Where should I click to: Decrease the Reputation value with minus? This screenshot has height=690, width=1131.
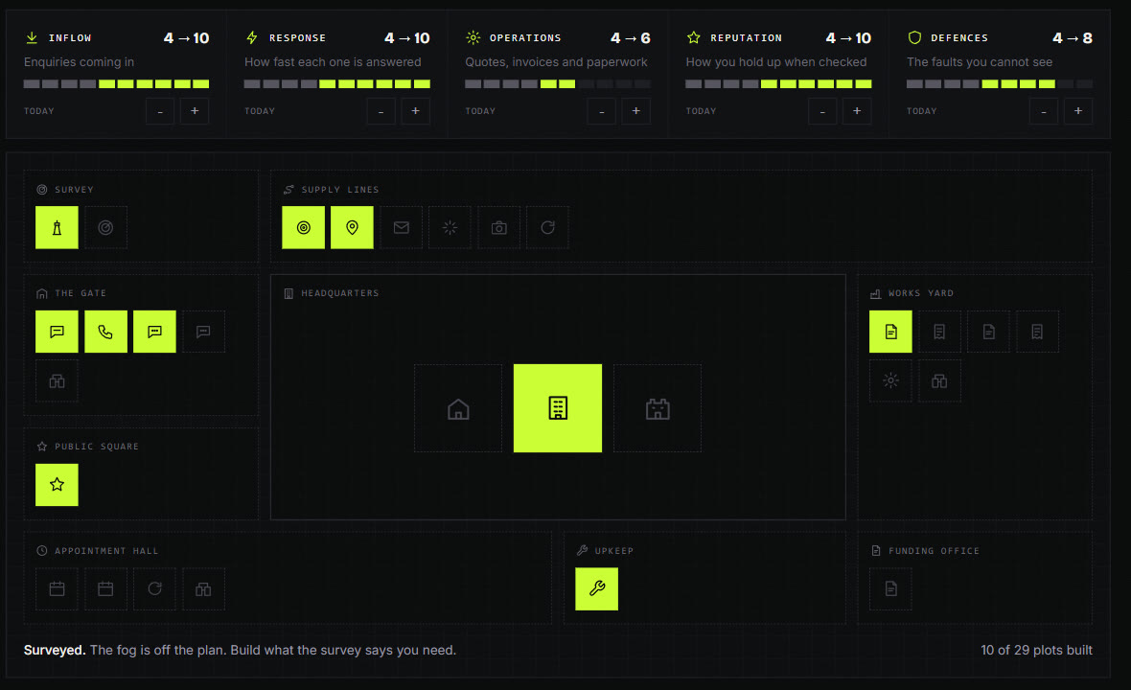pos(822,111)
